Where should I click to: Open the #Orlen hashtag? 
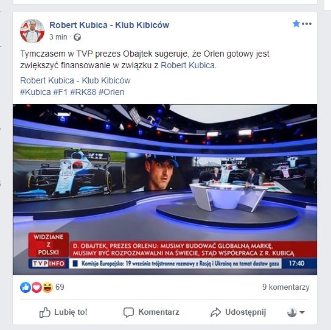point(111,92)
